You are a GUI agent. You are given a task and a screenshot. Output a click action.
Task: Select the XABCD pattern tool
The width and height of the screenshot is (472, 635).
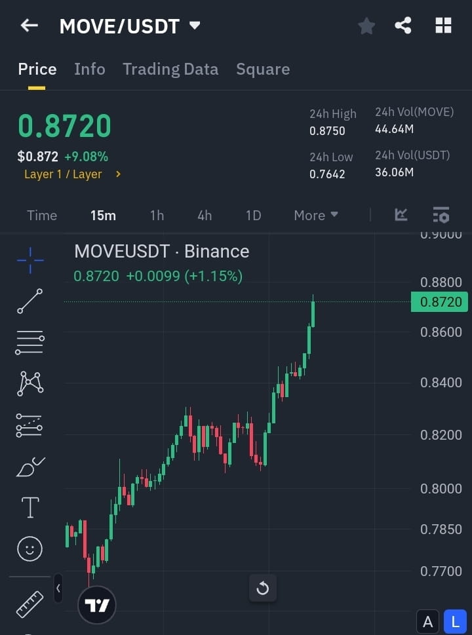tap(30, 383)
